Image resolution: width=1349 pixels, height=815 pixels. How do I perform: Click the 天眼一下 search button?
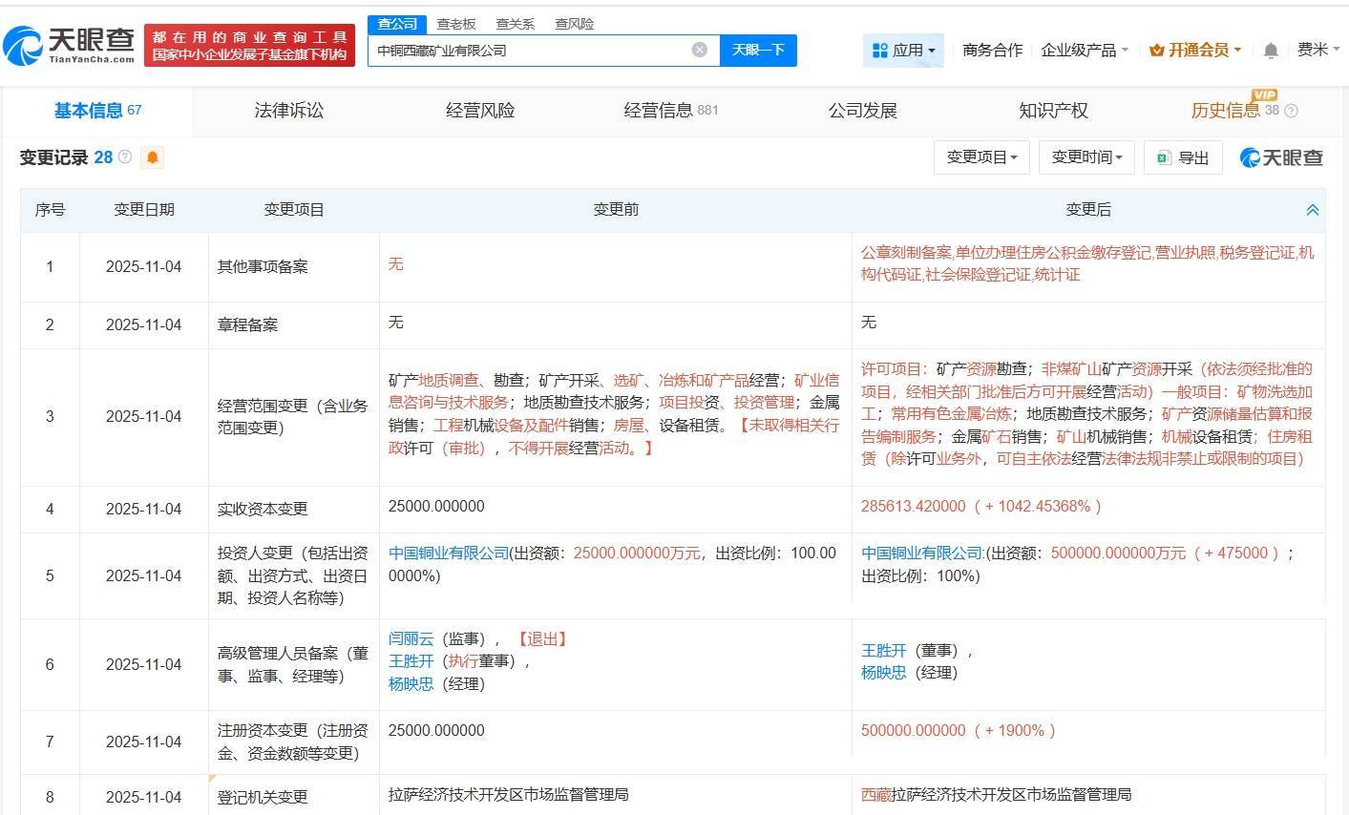[759, 50]
